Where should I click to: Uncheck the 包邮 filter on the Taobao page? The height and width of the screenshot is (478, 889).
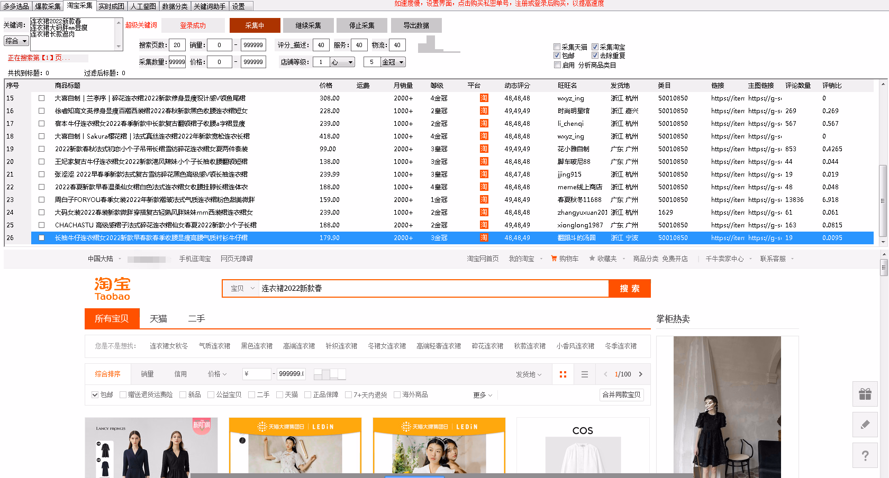[x=95, y=395]
